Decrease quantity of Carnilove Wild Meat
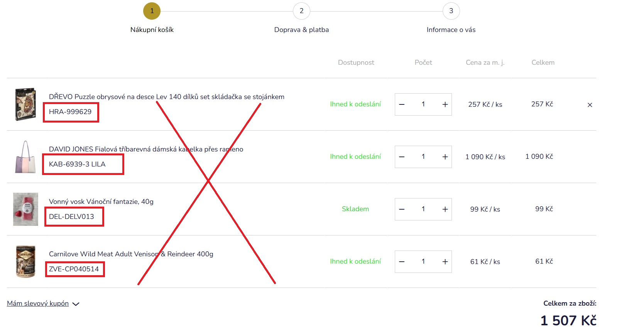This screenshot has height=328, width=619. (402, 262)
